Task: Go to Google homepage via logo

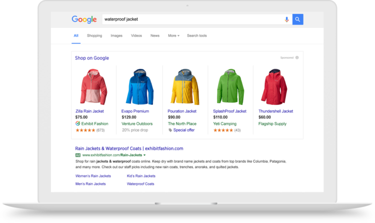Action: [x=84, y=19]
